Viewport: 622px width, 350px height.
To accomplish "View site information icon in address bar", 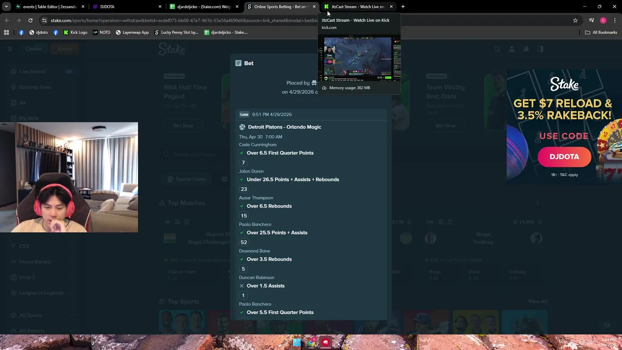I will [44, 20].
